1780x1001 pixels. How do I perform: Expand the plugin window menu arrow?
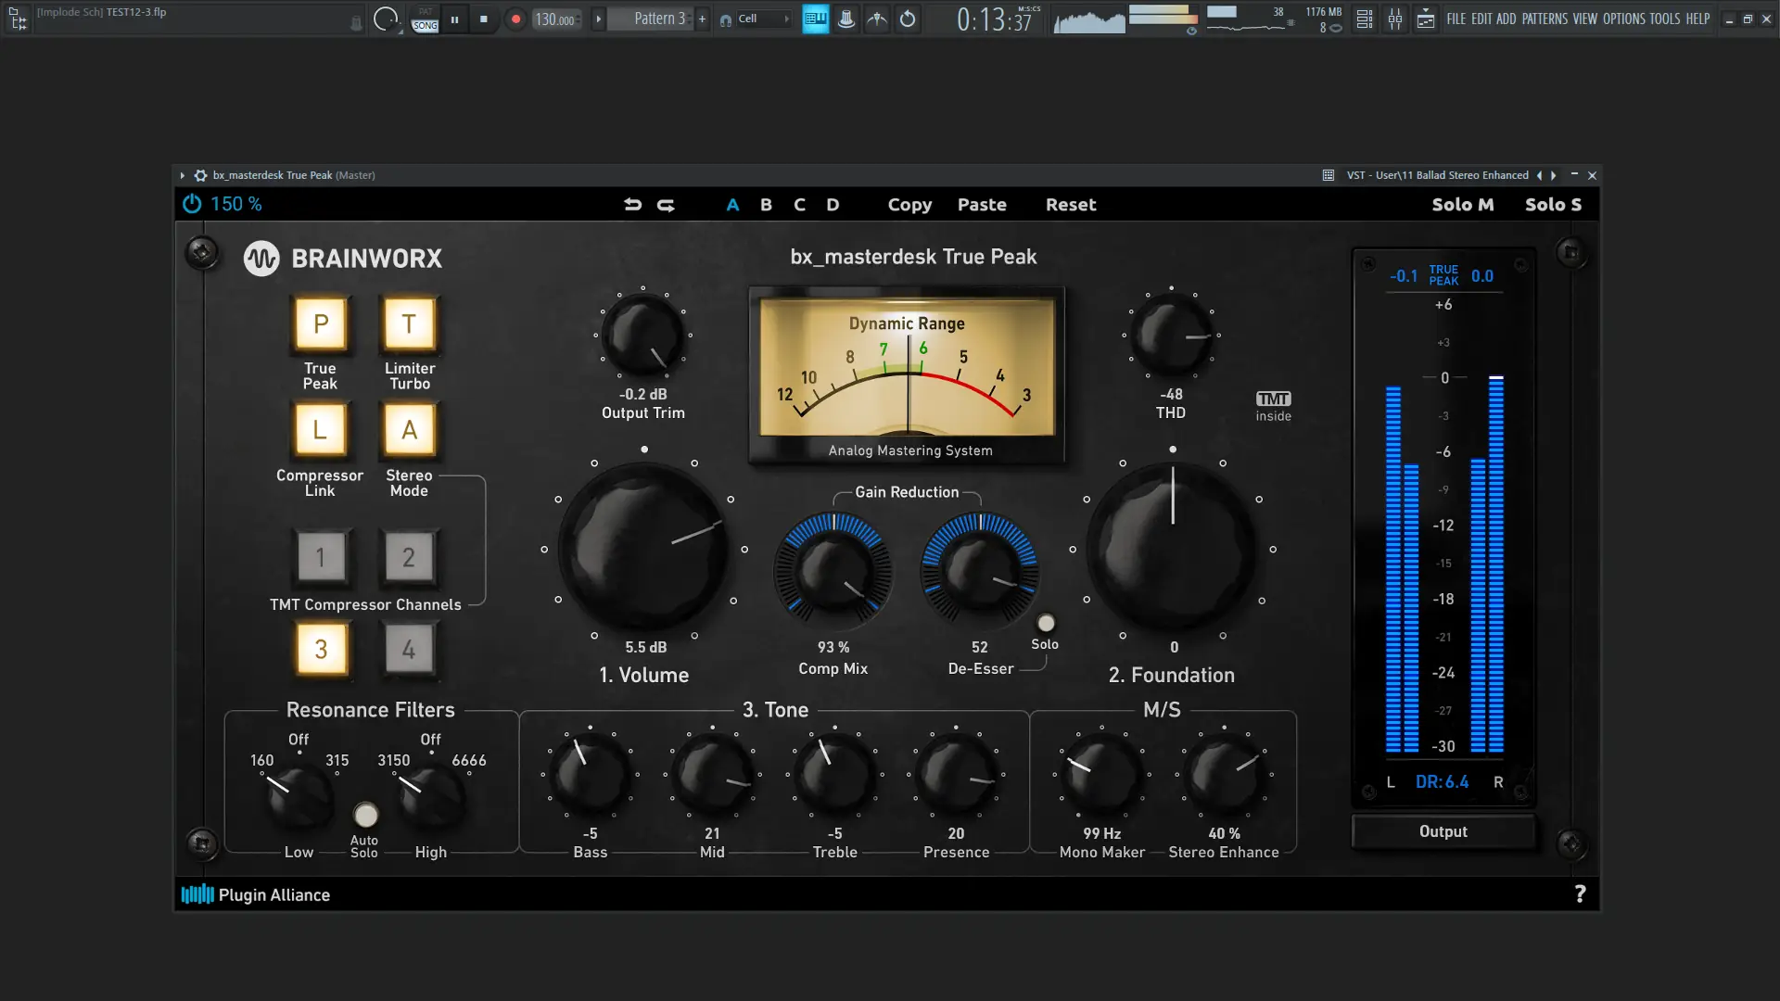(x=183, y=175)
